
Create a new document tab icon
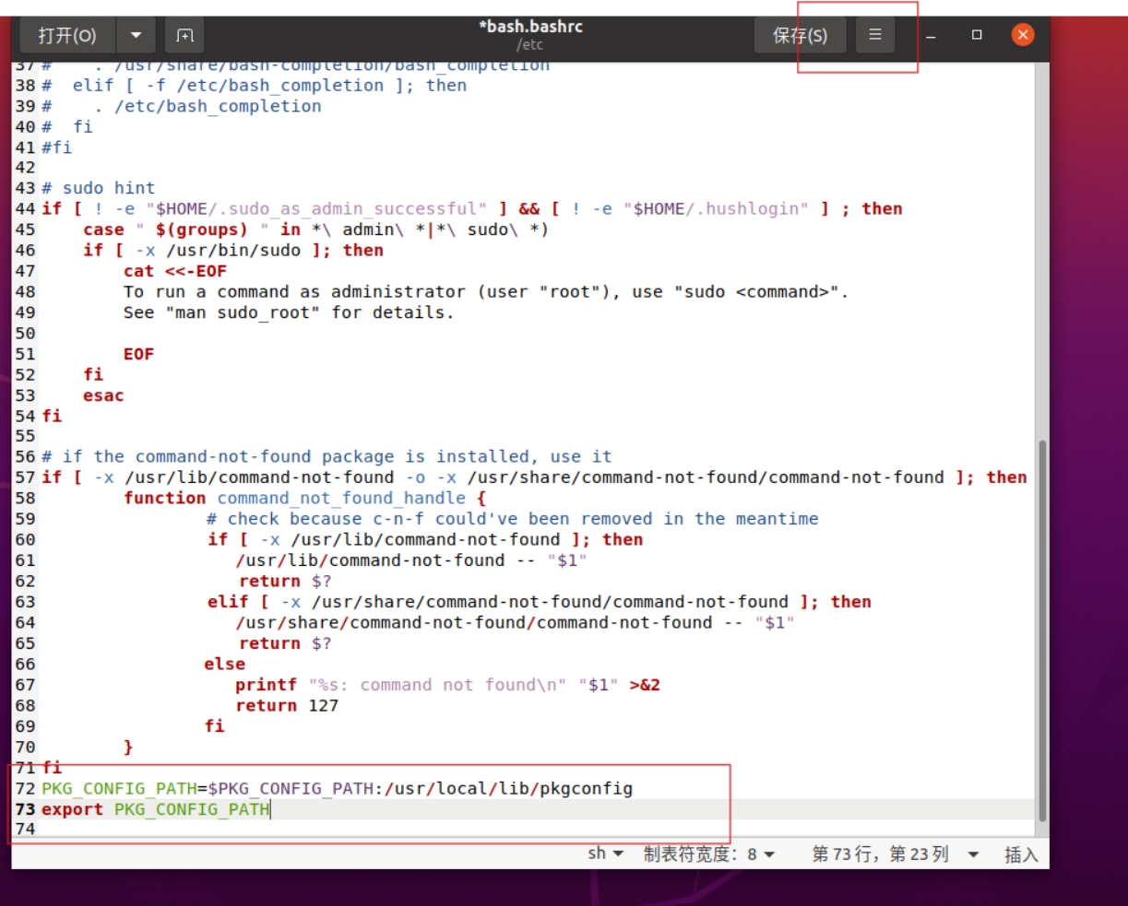(184, 36)
